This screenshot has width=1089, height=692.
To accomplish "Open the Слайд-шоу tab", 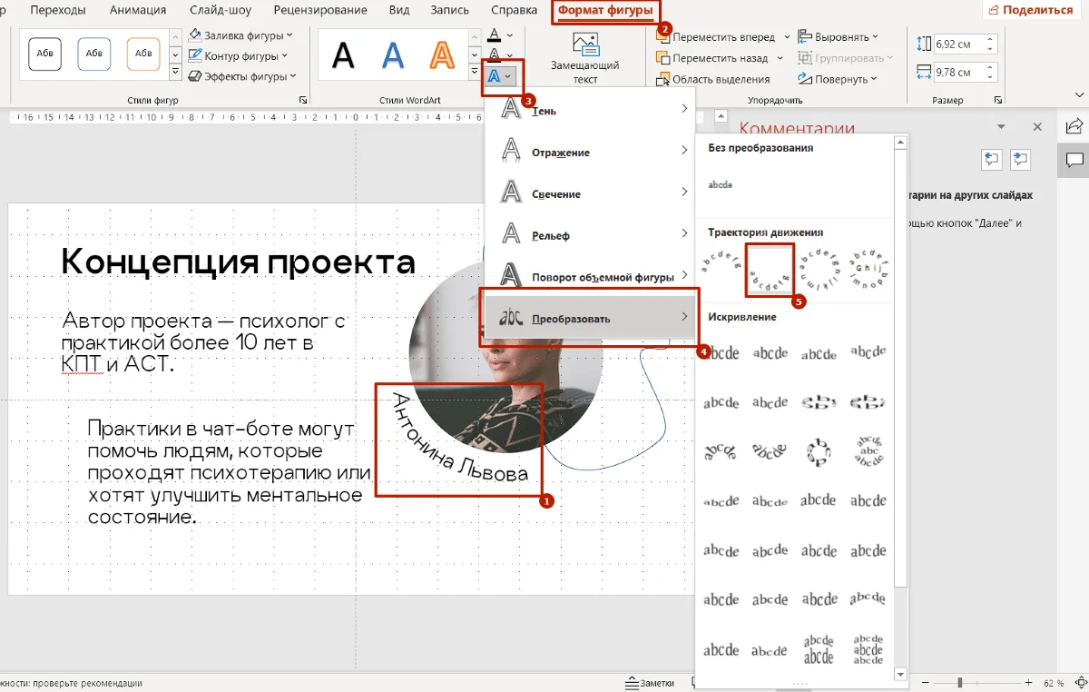I will point(221,10).
